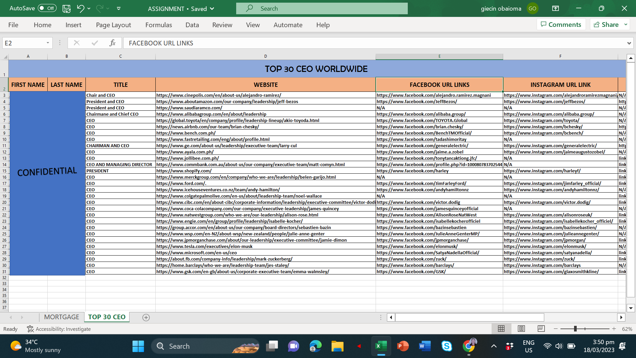Click the Comments button

coord(561,25)
